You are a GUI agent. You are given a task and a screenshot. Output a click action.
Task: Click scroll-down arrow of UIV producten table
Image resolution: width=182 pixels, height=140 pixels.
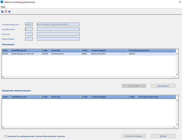(177, 74)
